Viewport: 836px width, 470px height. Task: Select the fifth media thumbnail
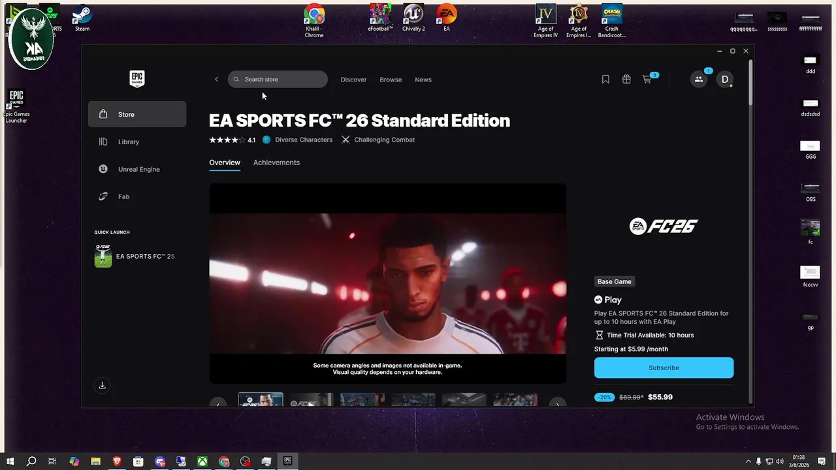(x=464, y=399)
